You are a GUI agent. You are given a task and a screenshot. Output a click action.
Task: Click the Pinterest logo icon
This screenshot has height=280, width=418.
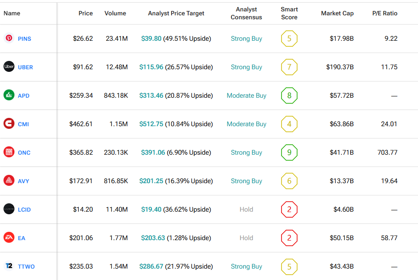(9, 39)
